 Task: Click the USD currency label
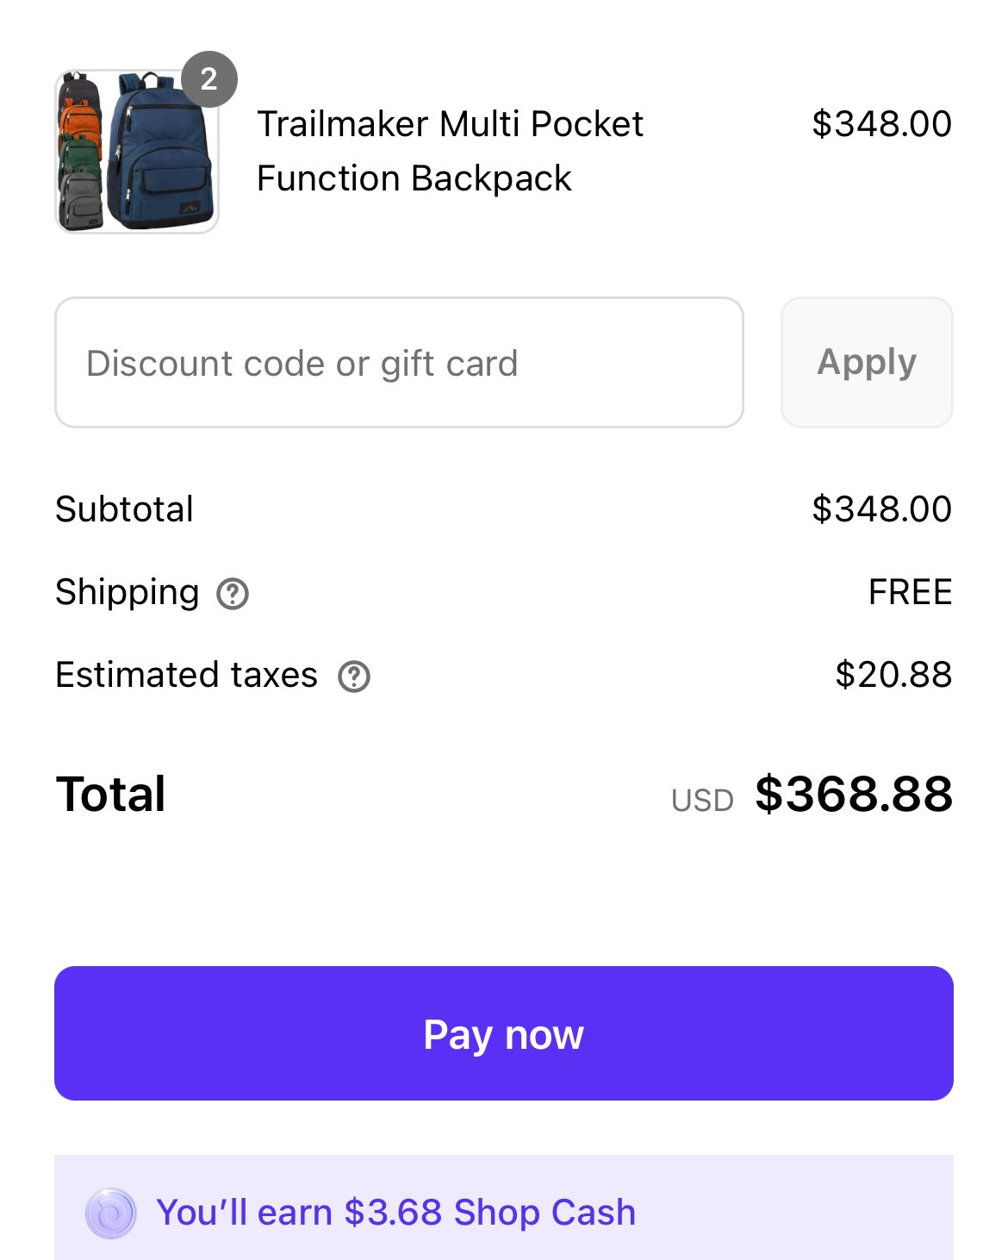click(702, 801)
